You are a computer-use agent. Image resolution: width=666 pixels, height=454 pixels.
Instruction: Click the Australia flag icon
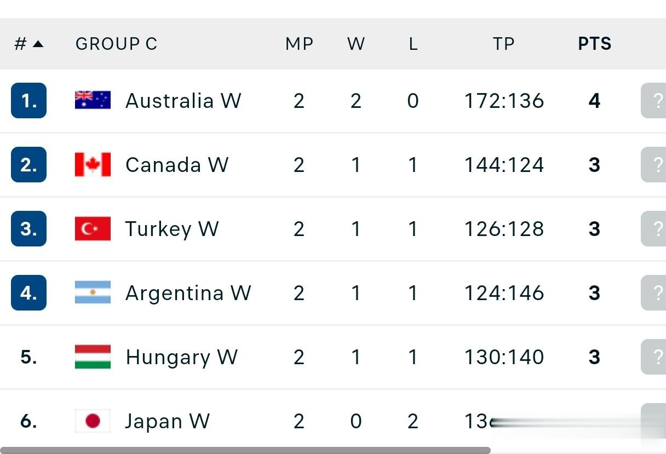pyautogui.click(x=93, y=100)
